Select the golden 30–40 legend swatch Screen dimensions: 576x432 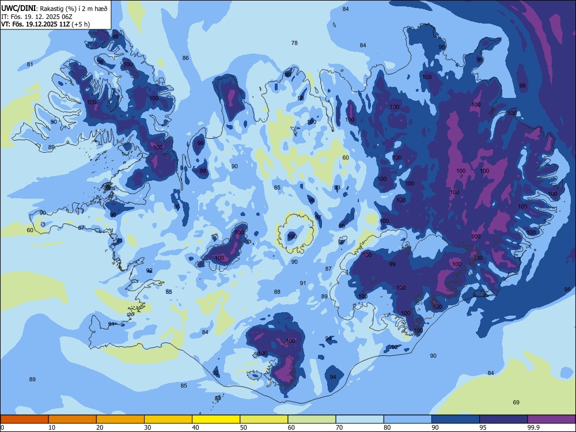pos(168,419)
